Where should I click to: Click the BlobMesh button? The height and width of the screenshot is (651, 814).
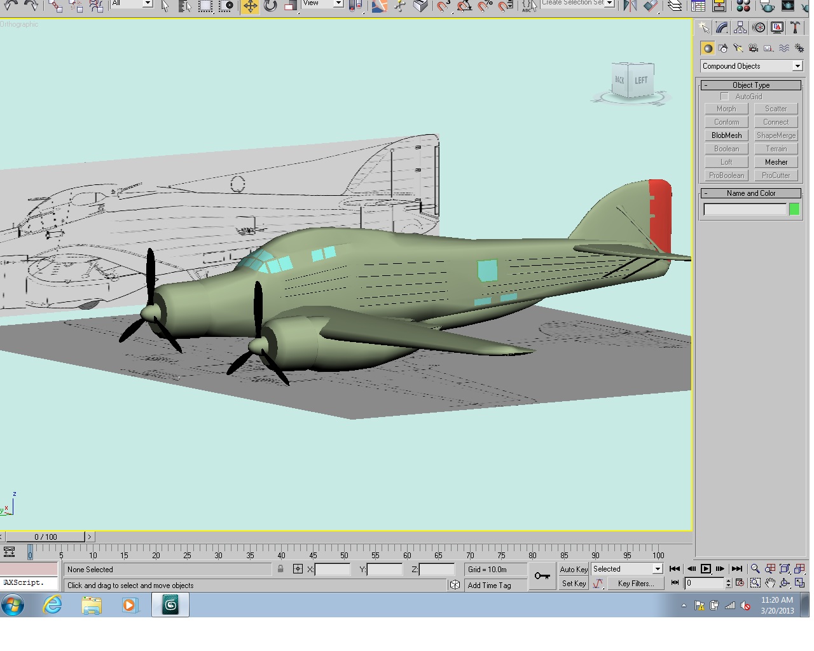point(726,135)
